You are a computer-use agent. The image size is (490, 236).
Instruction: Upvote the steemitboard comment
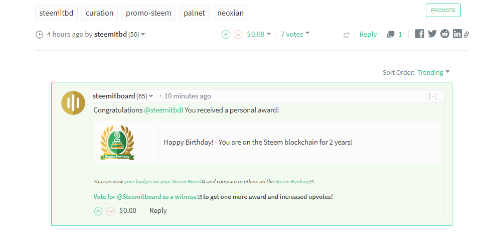coord(98,211)
